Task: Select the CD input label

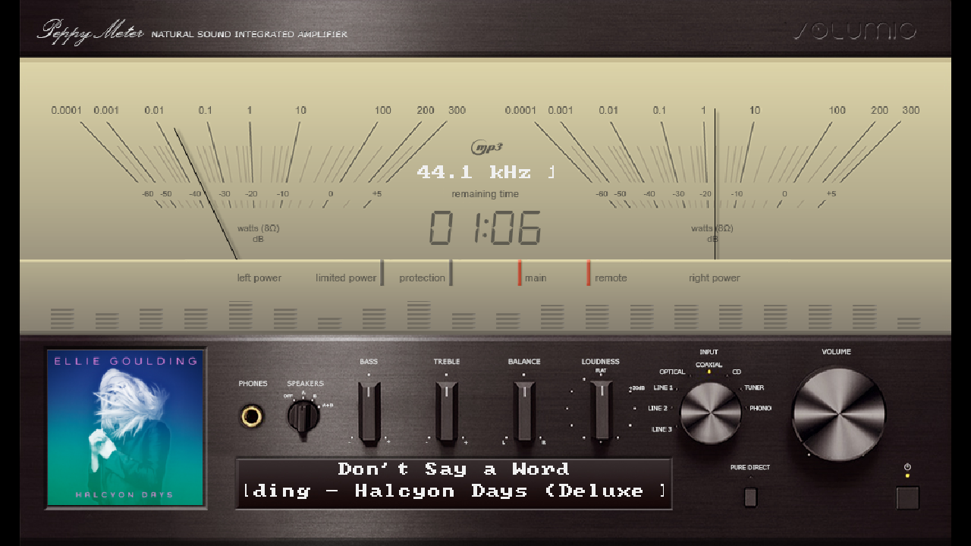Action: [737, 372]
